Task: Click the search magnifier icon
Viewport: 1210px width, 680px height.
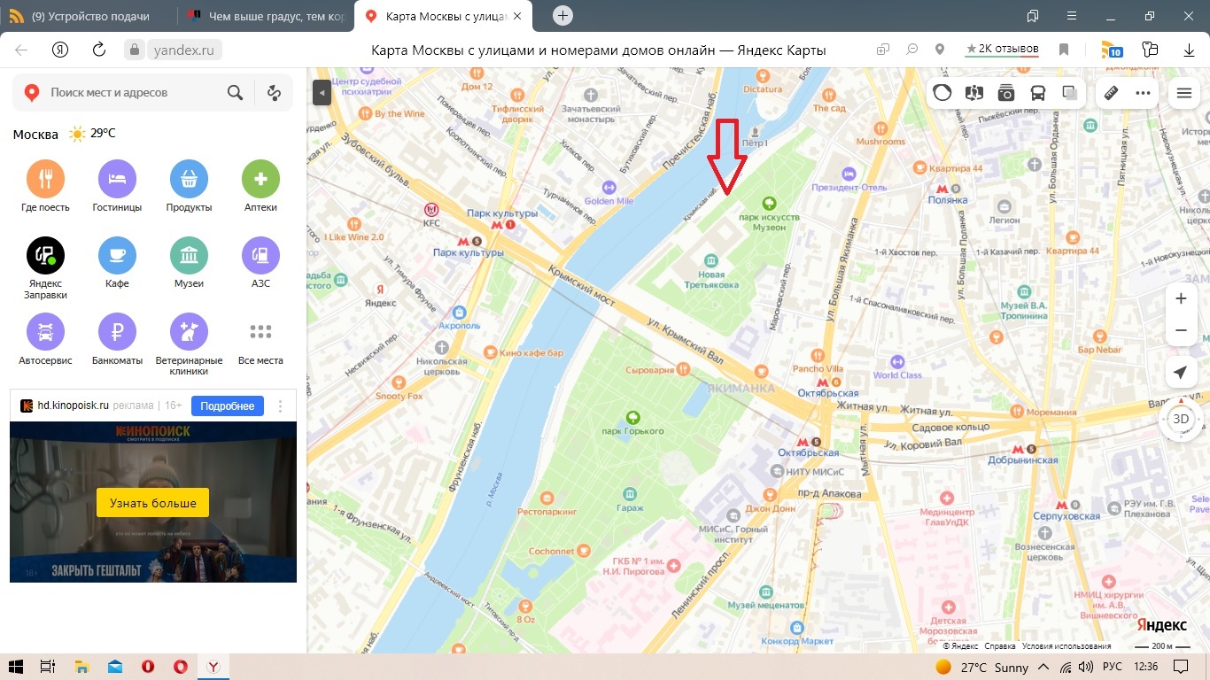Action: [235, 92]
